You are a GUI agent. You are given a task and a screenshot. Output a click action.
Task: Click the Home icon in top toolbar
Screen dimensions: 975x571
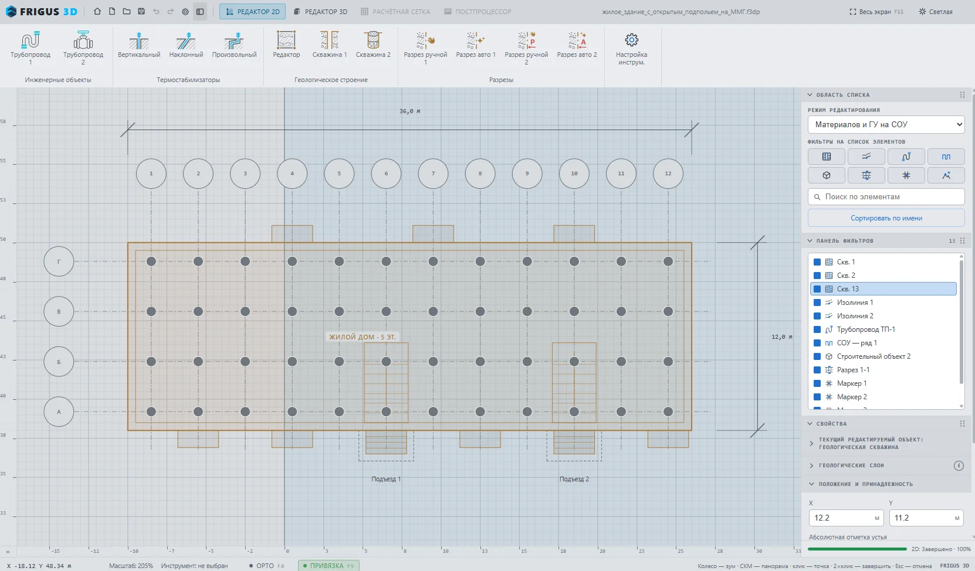pos(97,12)
